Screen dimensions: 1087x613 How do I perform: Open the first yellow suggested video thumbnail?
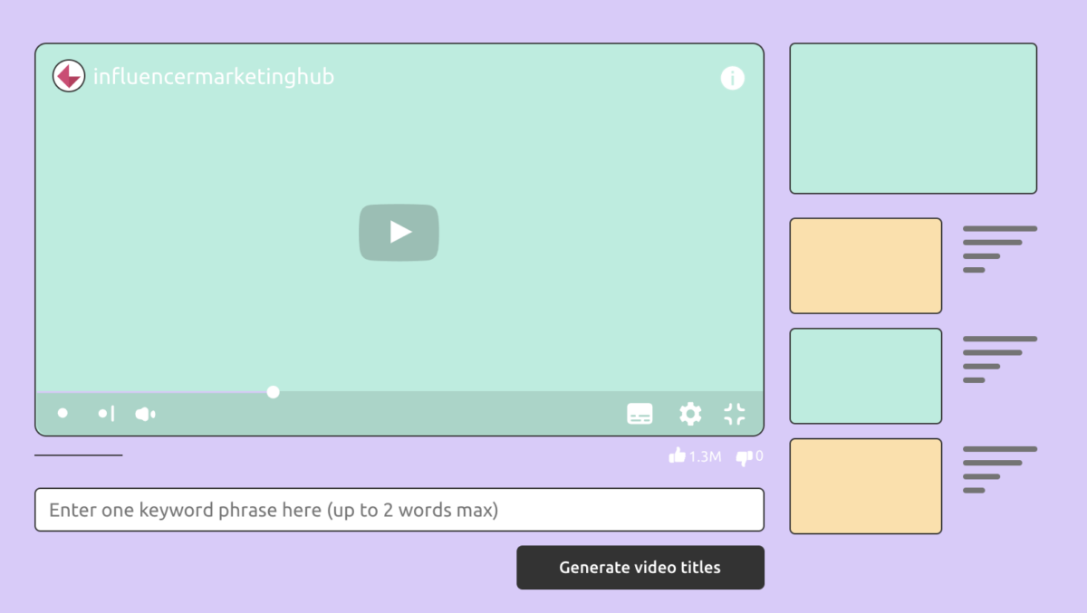(x=865, y=264)
